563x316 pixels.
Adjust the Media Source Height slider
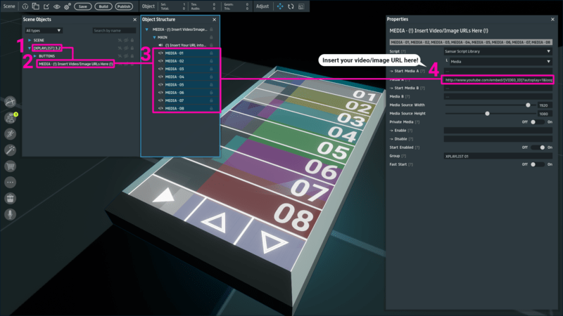click(x=487, y=113)
